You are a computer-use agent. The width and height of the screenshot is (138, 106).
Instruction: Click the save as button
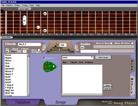point(107,89)
